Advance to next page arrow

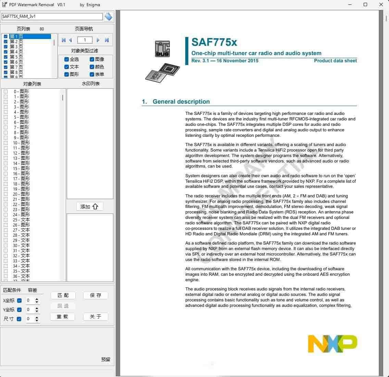98,40
